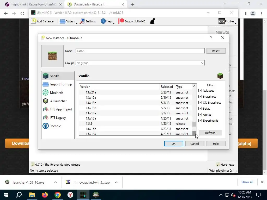Select version 13w18c row
This screenshot has width=267, height=200.
(x=136, y=103)
